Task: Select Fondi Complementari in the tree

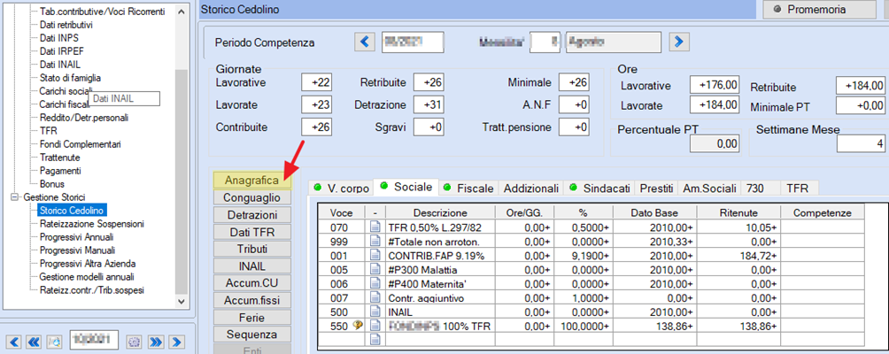Action: [x=80, y=144]
